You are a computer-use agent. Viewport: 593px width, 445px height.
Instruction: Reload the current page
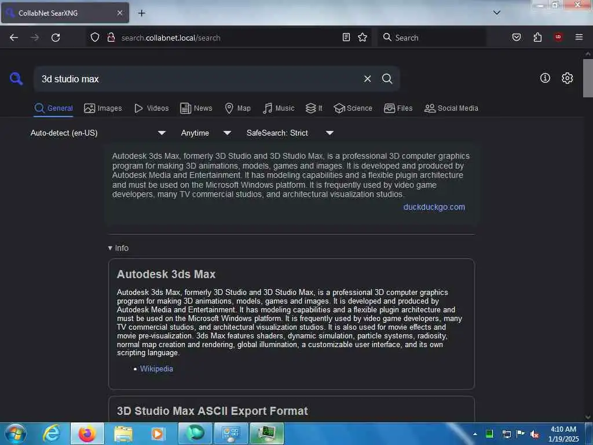[56, 38]
